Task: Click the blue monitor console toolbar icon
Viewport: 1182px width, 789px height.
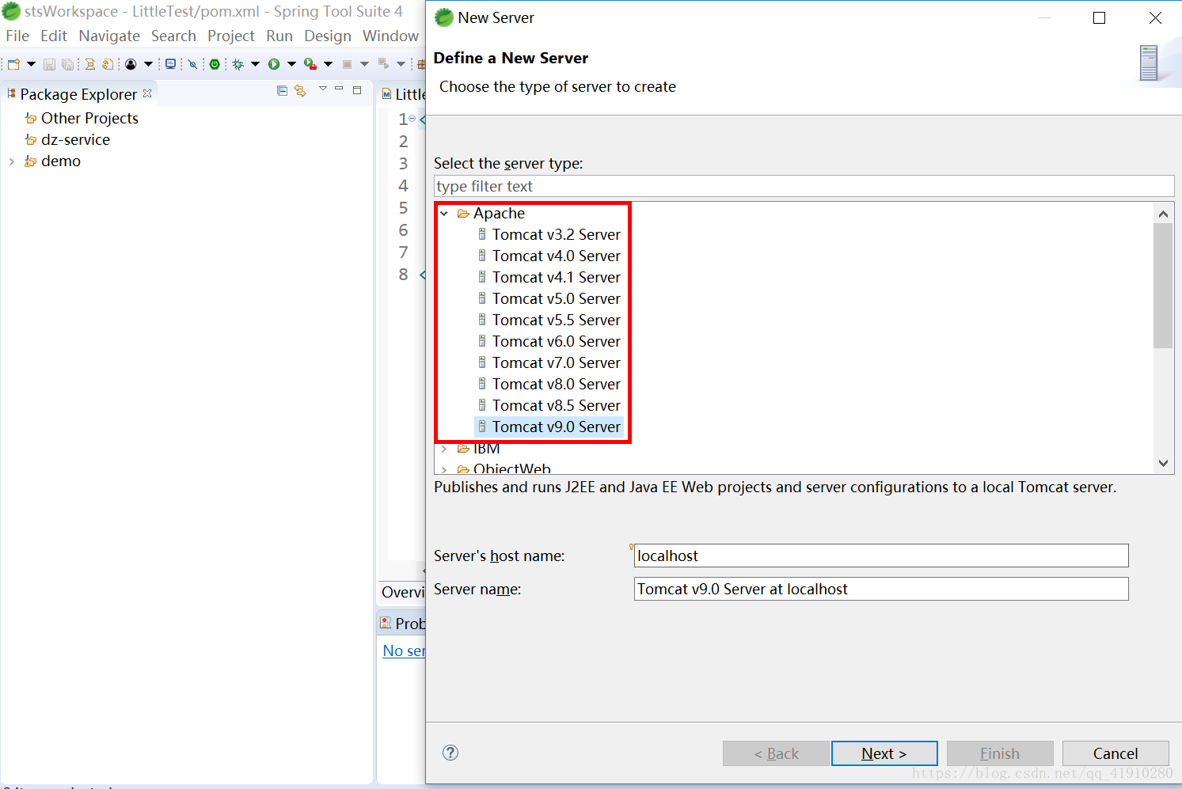Action: coord(170,64)
